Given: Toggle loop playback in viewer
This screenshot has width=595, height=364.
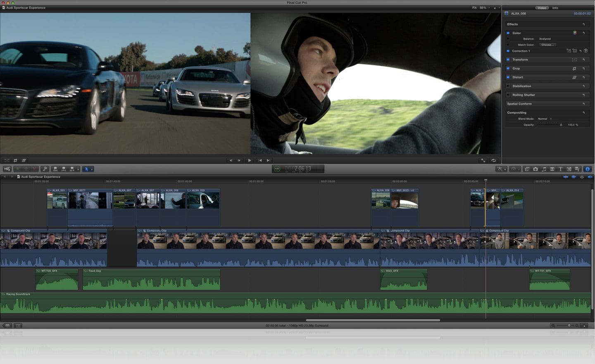Looking at the screenshot, I should click(493, 160).
